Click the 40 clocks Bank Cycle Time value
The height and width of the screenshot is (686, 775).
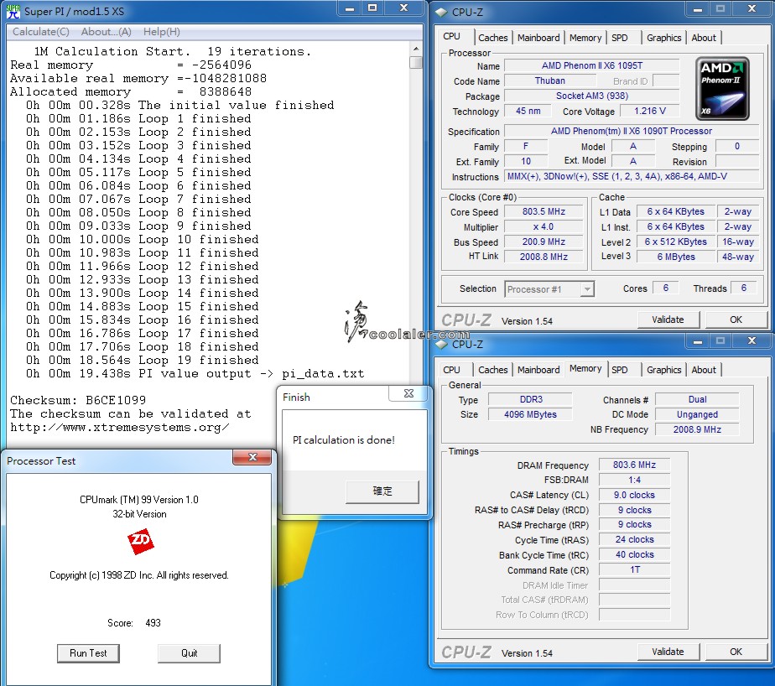click(634, 554)
